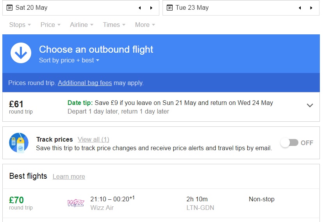This screenshot has width=323, height=222.
Task: Open View all (1) tracked prices
Action: [x=93, y=140]
